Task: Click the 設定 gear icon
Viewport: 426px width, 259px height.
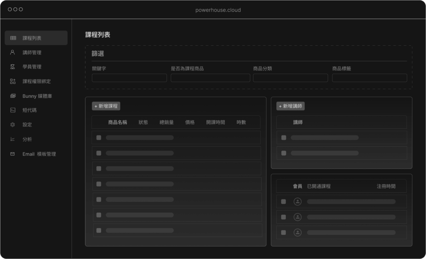Action: (13, 125)
